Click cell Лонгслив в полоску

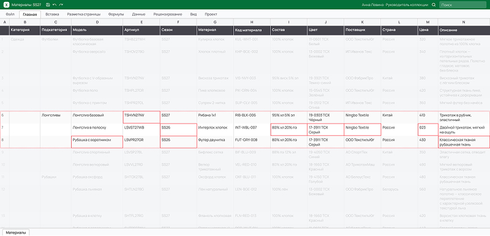[97, 130]
